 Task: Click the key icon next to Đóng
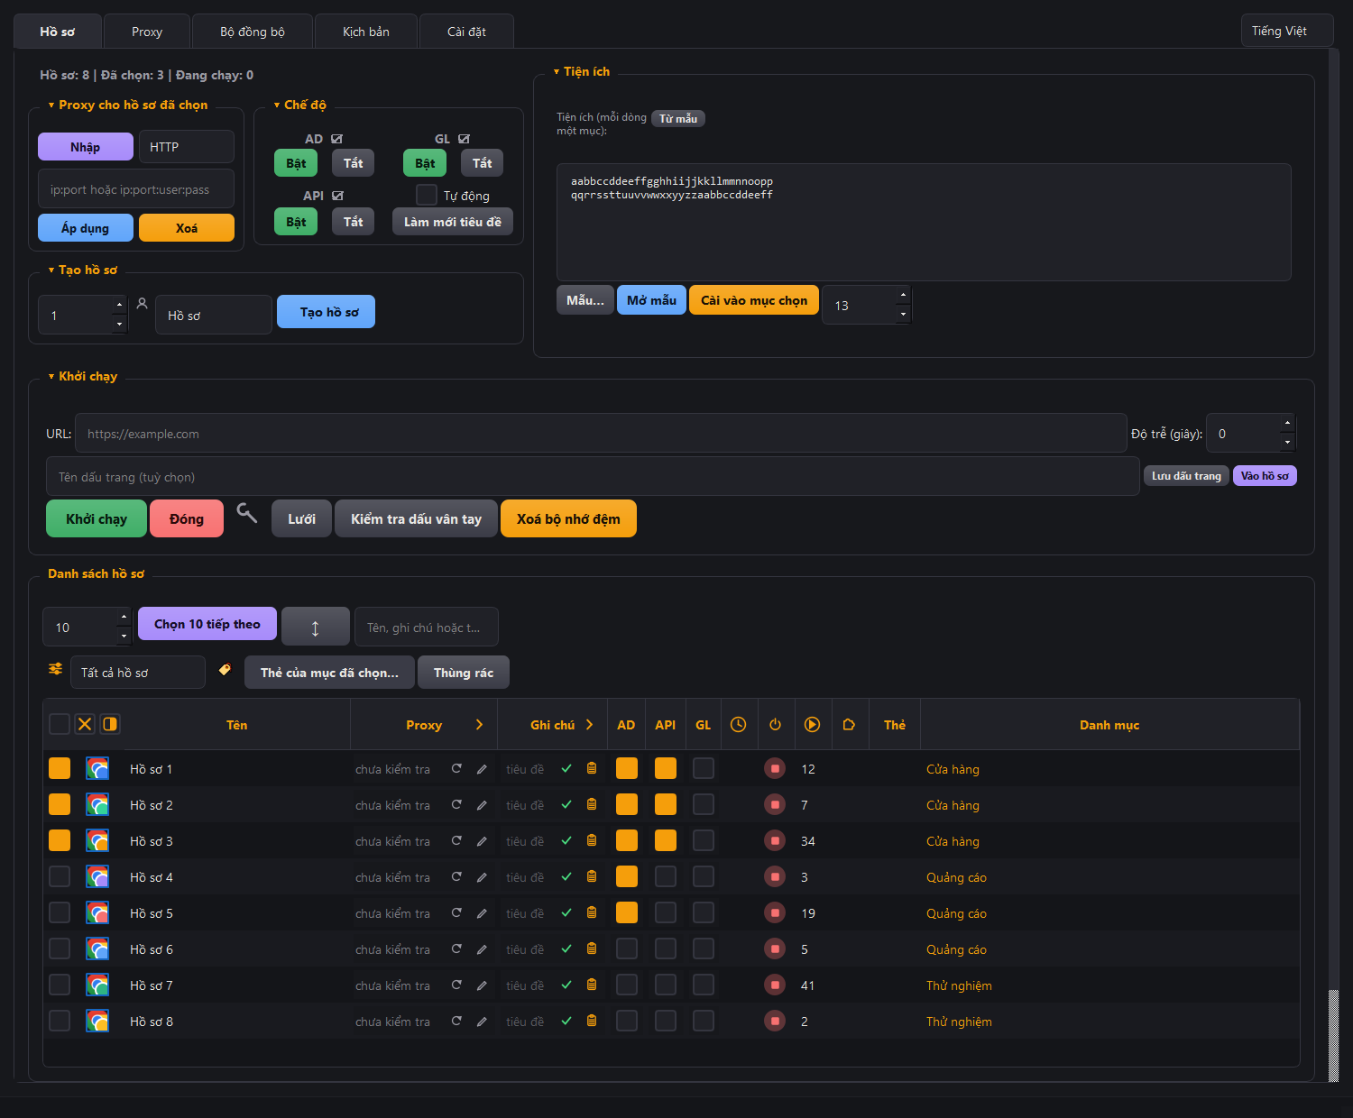point(246,513)
